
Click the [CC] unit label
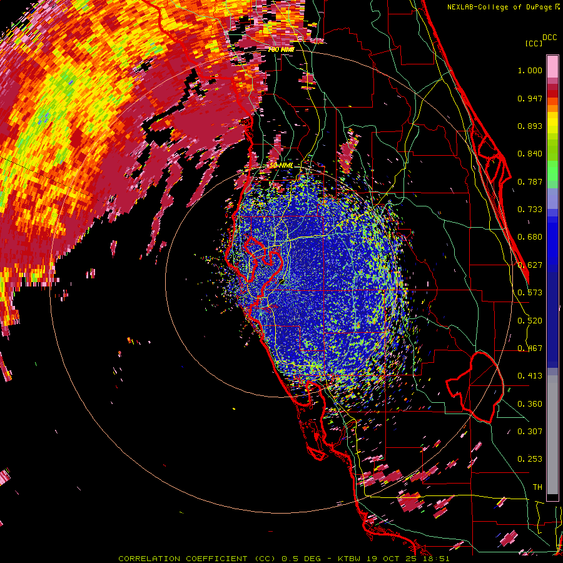coord(534,43)
